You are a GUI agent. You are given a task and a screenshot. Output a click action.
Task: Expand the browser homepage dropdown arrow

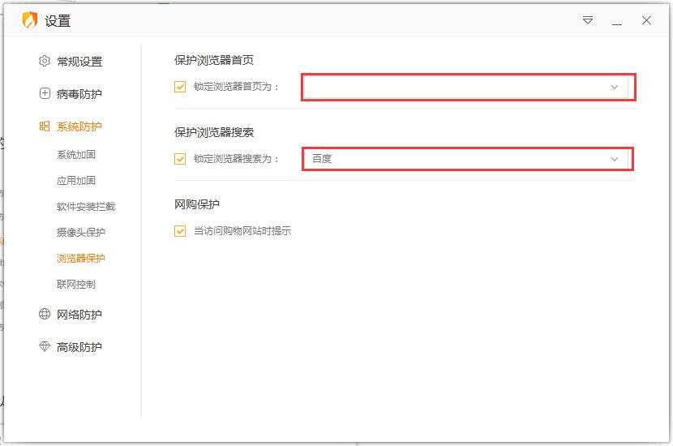614,87
